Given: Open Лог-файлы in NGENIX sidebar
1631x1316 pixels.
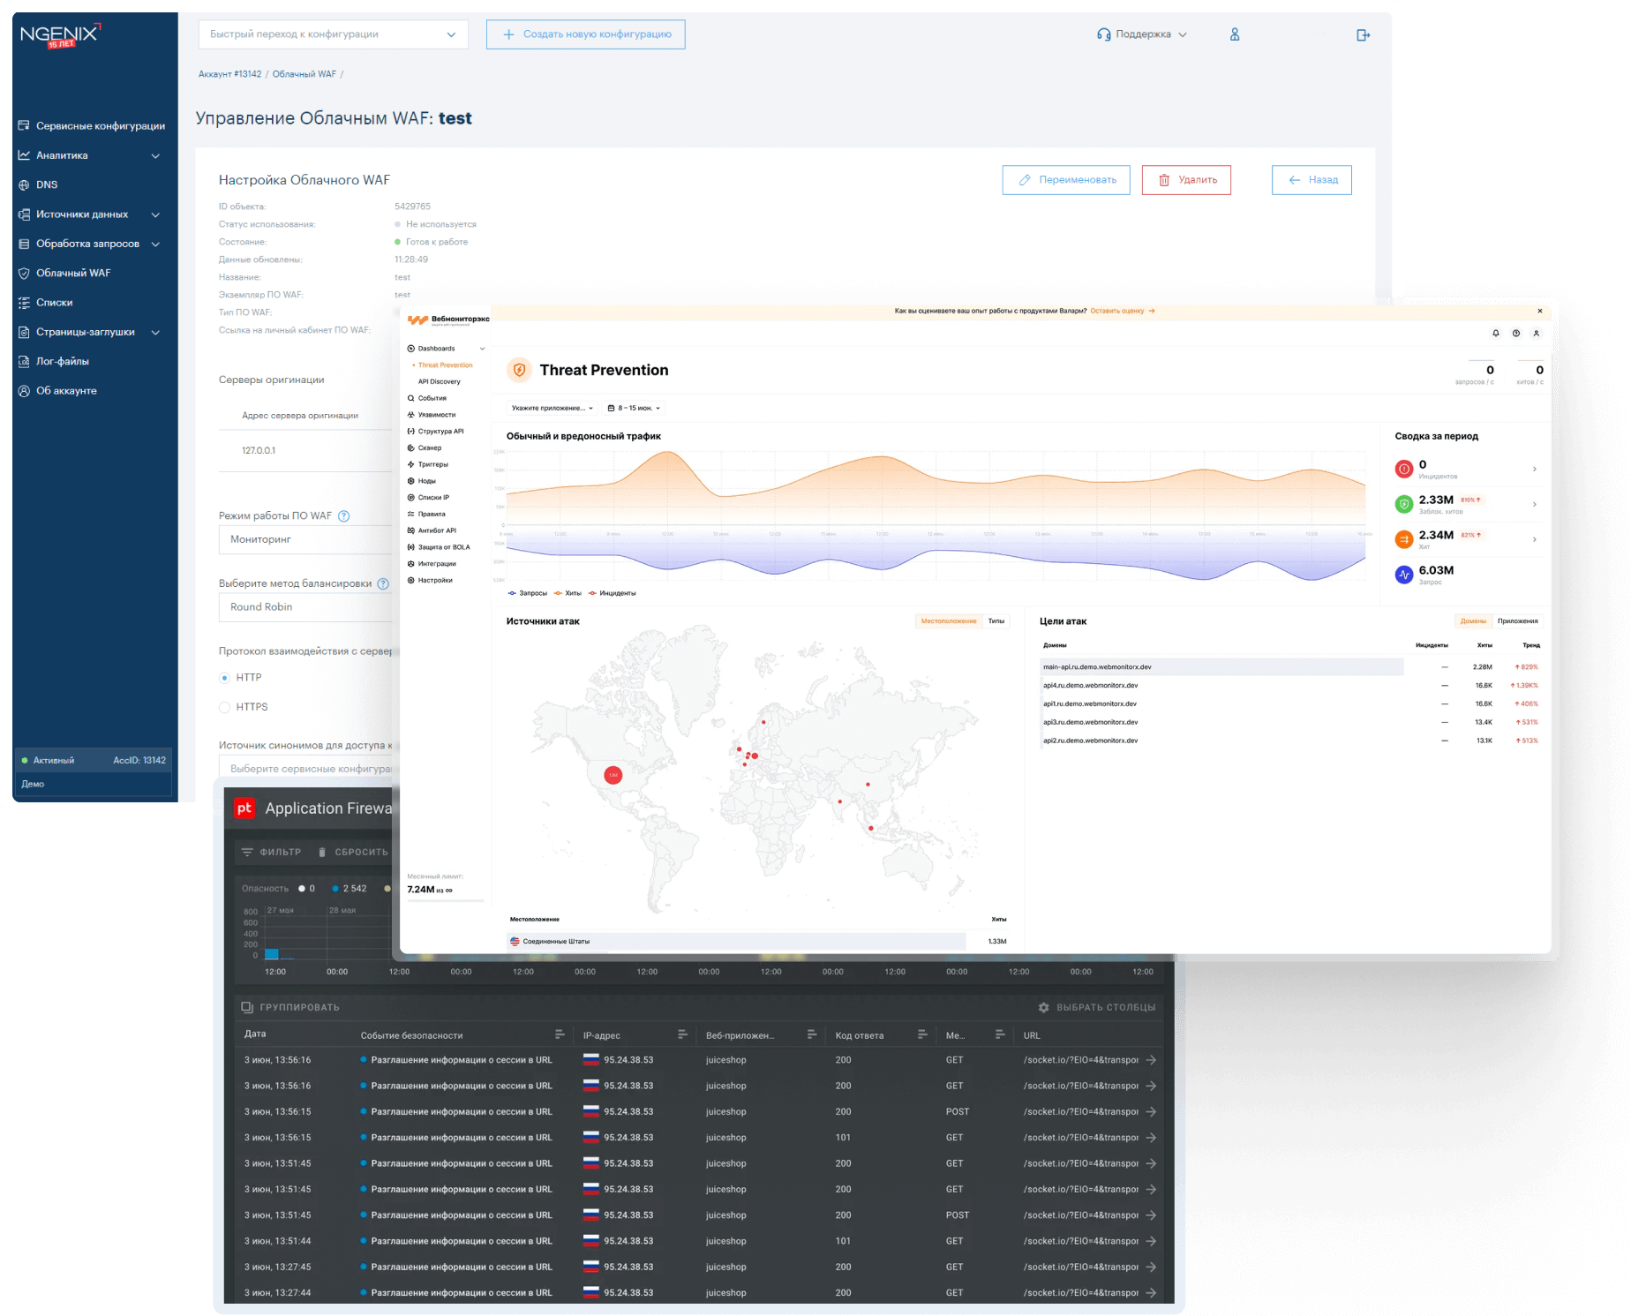Looking at the screenshot, I should (55, 361).
